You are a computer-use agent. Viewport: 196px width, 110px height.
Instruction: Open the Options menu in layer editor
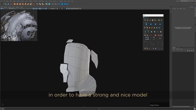tap(178, 49)
